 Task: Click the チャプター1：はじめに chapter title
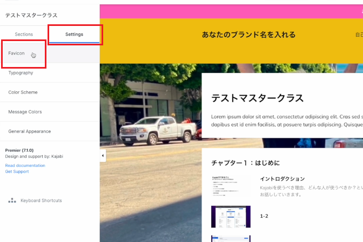coord(245,163)
